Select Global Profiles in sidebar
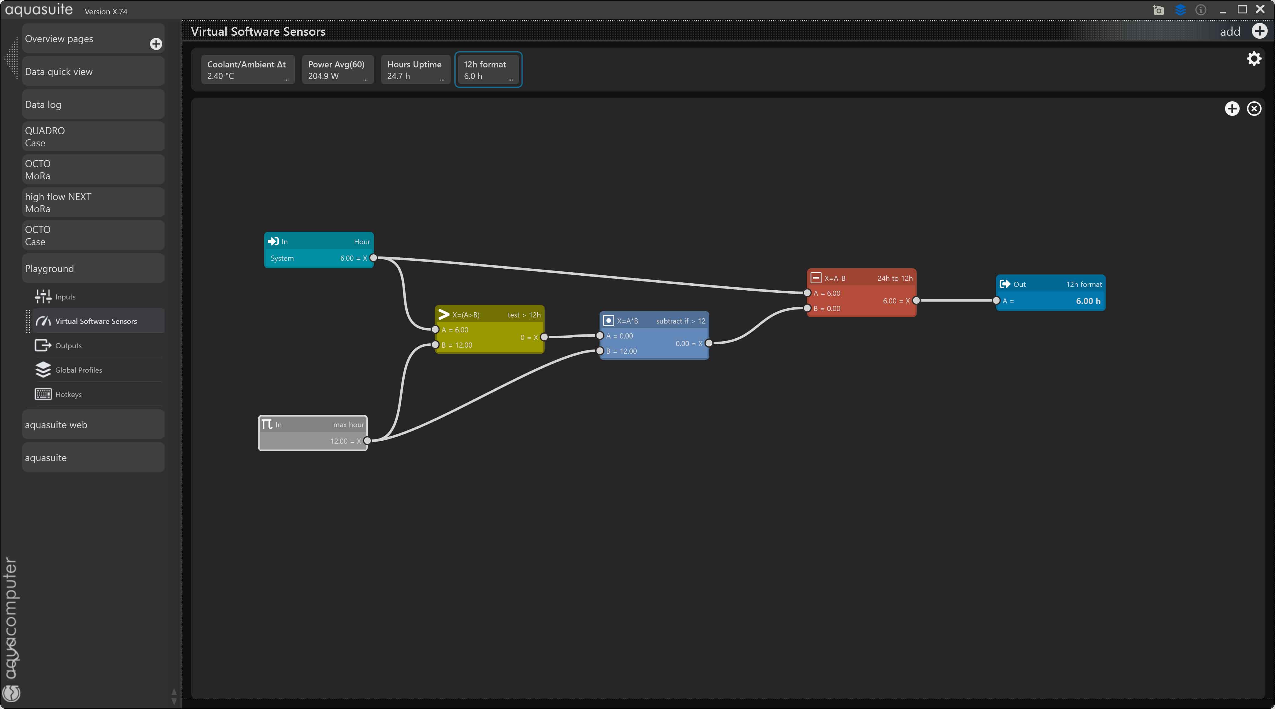The height and width of the screenshot is (709, 1275). [x=78, y=370]
